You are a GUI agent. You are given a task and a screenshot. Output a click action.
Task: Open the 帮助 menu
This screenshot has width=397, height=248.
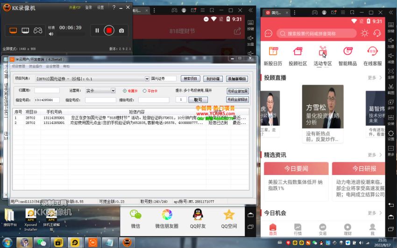pyautogui.click(x=66, y=66)
